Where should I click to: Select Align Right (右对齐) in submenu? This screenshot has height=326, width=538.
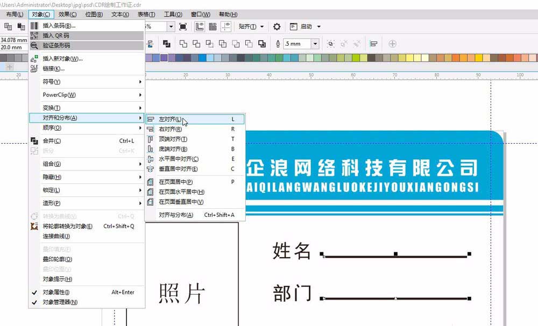195,129
